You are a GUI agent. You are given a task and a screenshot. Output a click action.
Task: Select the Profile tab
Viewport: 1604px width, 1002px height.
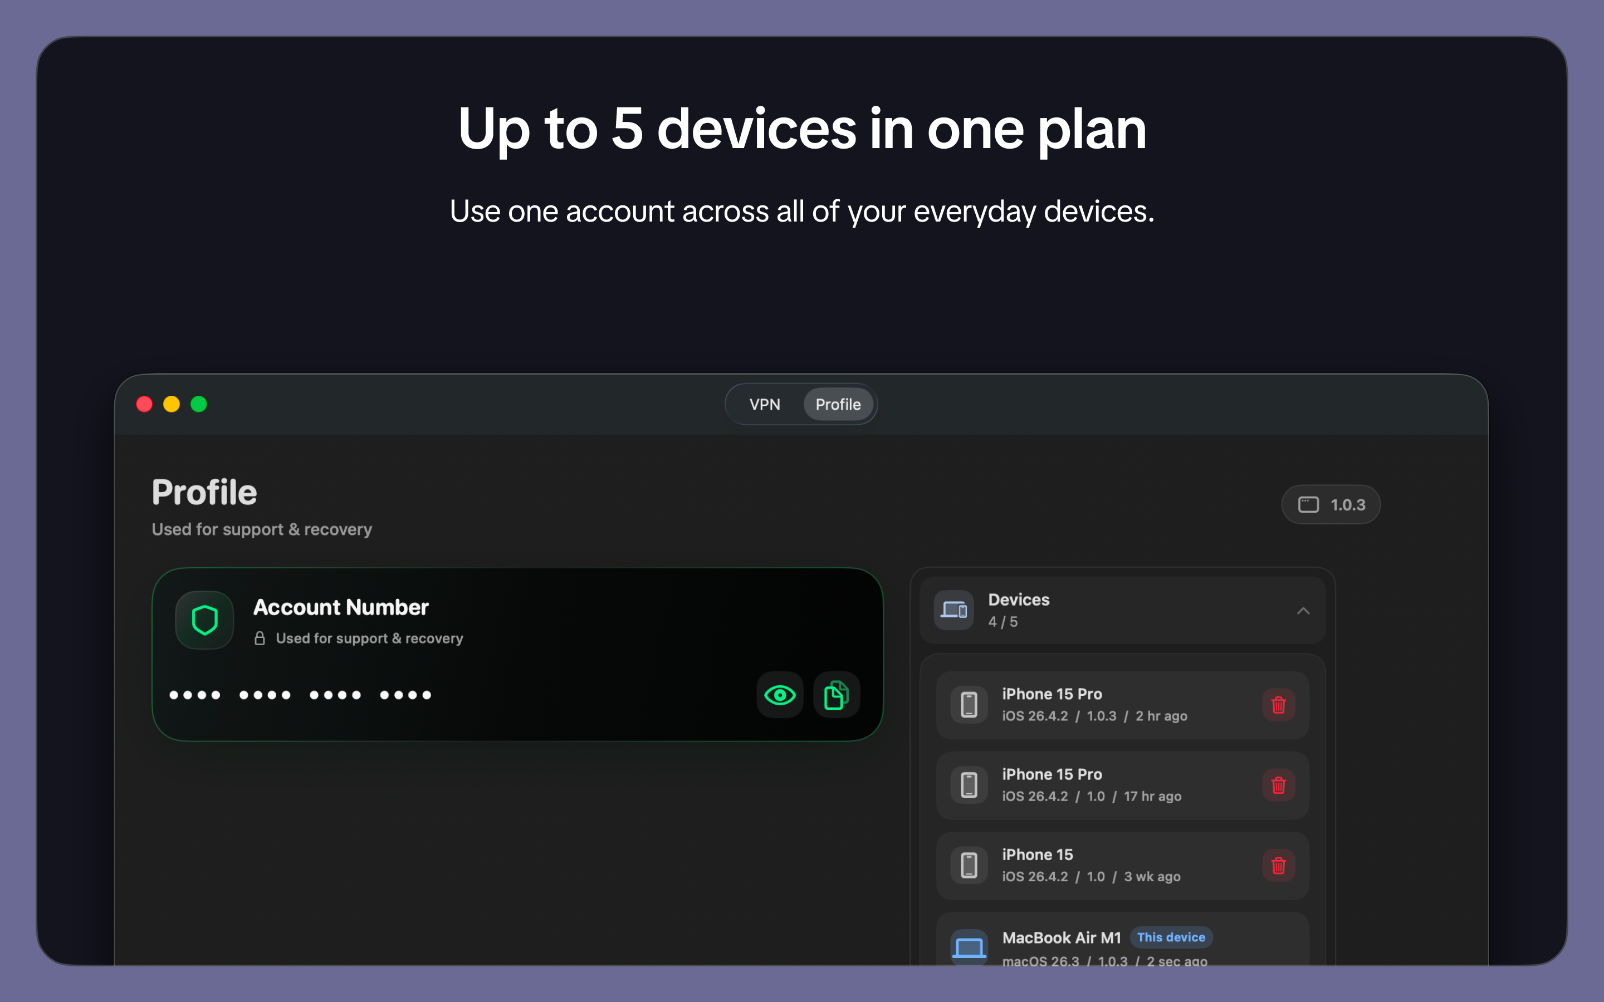click(838, 404)
